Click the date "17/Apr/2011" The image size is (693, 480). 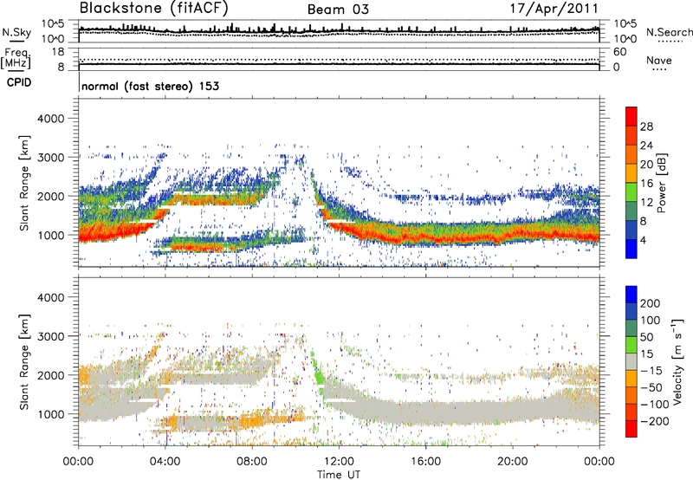tap(554, 9)
